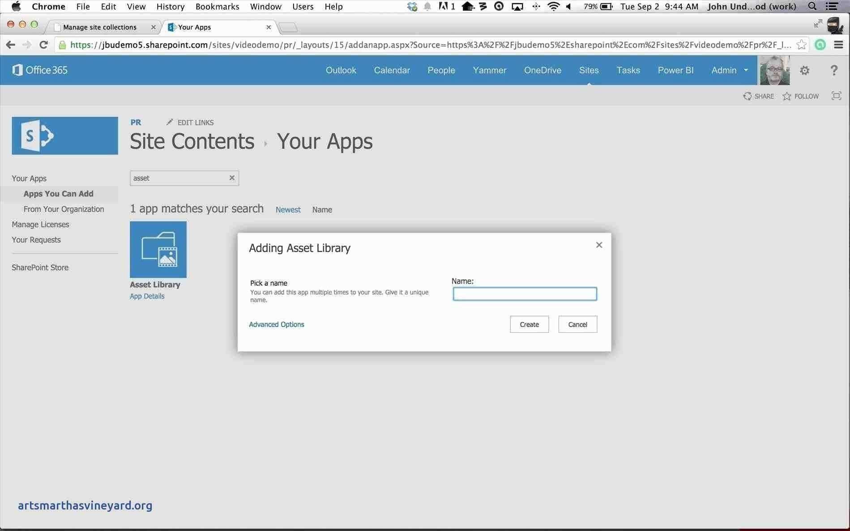
Task: Close the Adding Asset Library dialog
Action: (599, 245)
